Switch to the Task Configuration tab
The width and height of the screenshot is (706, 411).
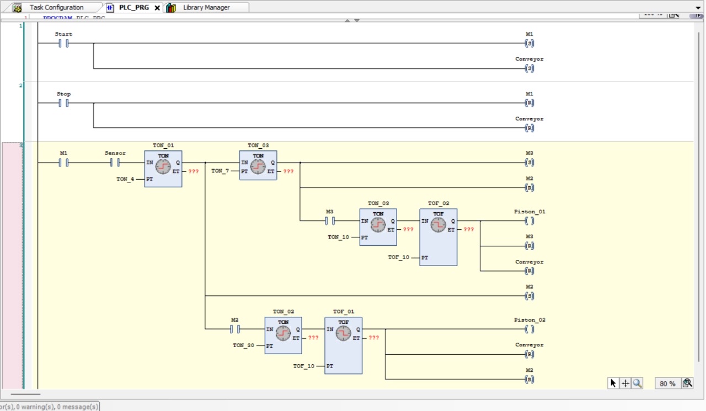click(x=58, y=7)
